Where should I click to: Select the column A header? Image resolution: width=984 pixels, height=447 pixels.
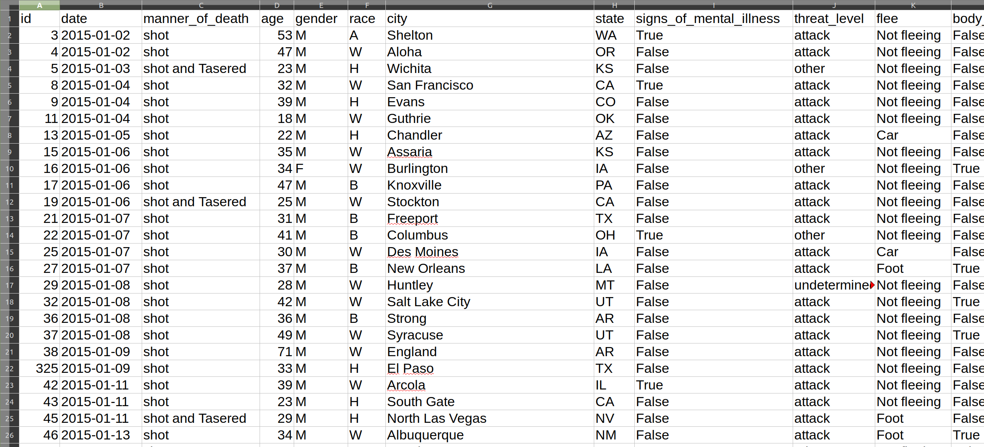pyautogui.click(x=39, y=5)
